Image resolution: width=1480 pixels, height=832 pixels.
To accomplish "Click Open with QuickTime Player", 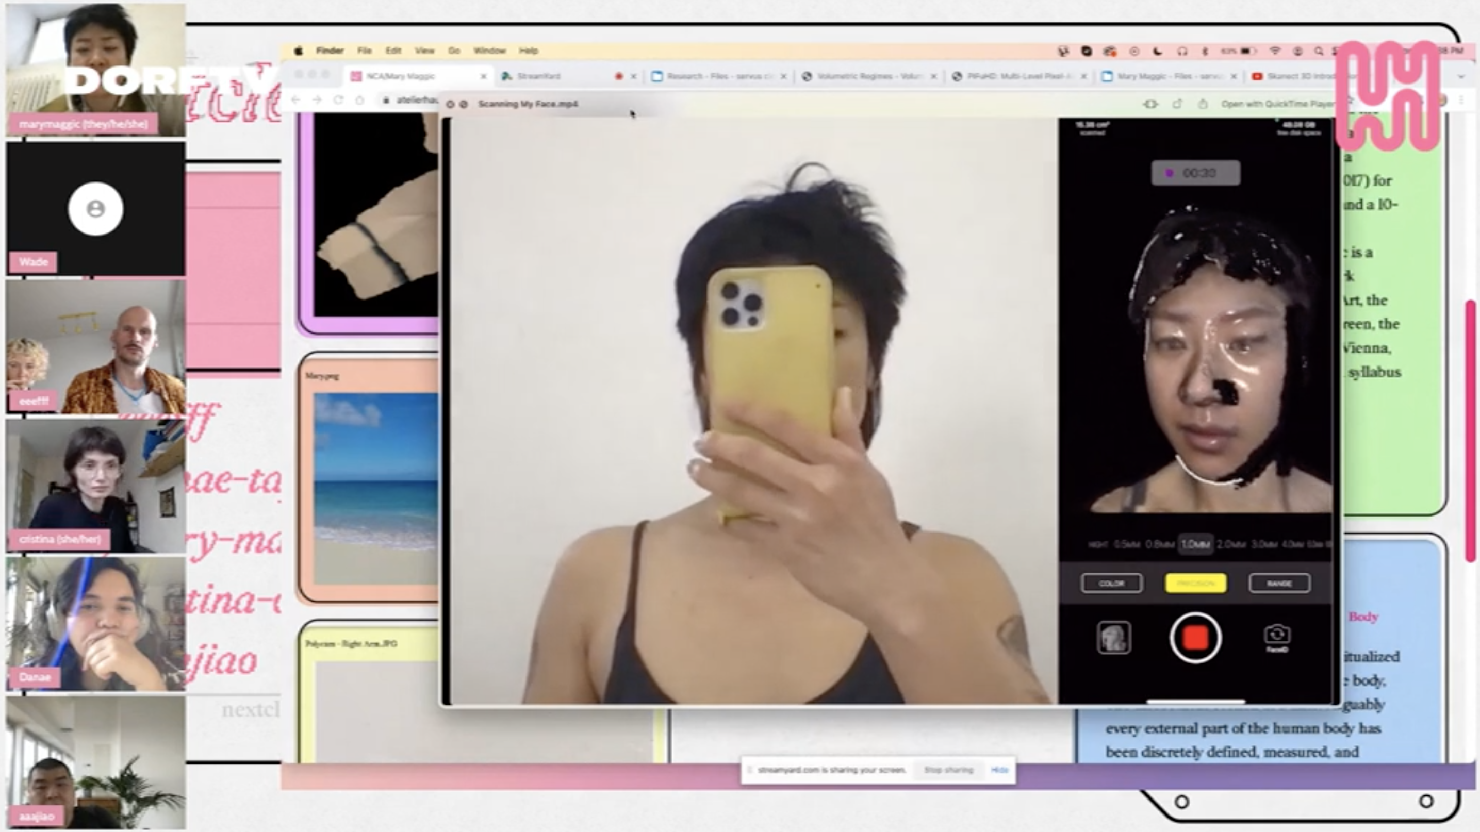I will pos(1277,104).
